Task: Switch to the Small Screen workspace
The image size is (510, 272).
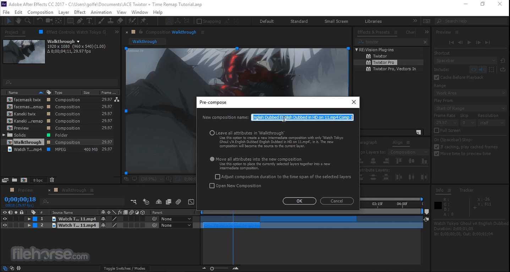Action: coord(336,21)
